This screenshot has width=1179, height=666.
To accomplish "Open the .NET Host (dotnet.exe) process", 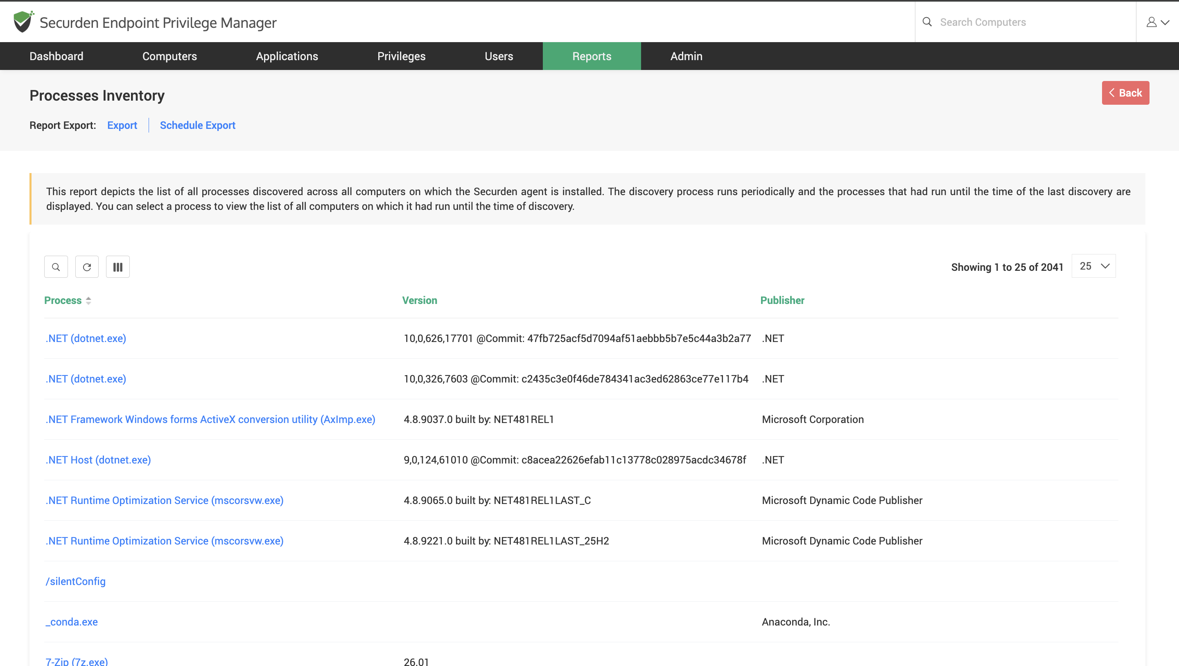I will [98, 460].
